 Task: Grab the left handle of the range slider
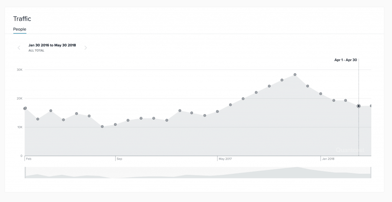25,173
